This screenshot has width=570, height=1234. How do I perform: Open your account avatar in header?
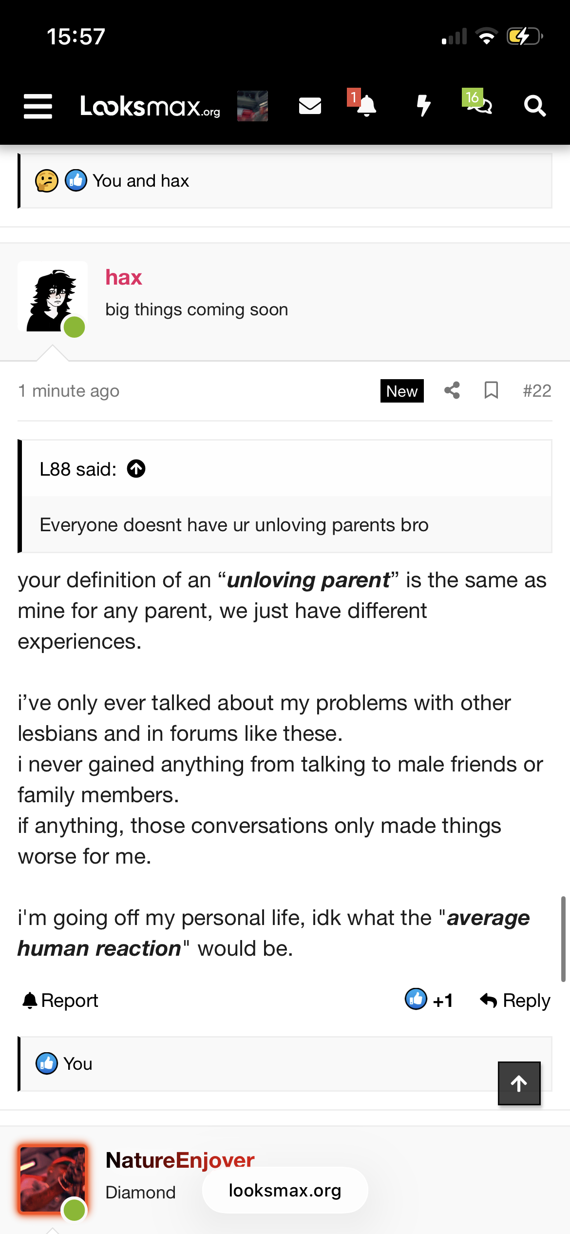(x=252, y=106)
